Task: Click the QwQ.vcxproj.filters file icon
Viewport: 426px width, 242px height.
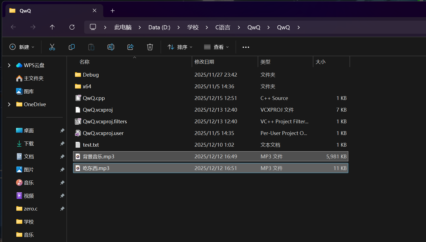Action: click(x=78, y=121)
